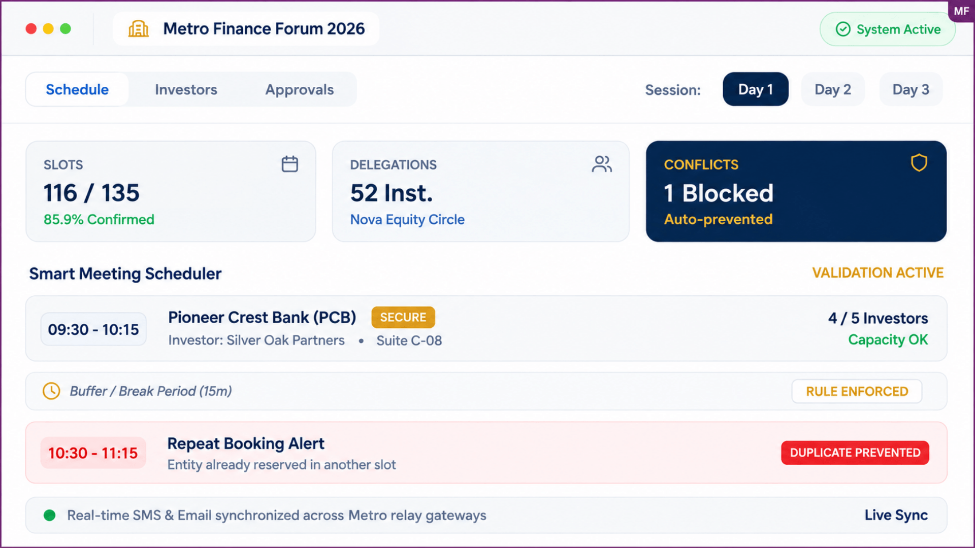Screen dimensions: 975x548
Task: Click the 09:30 - 10:15 time slot
Action: coord(93,329)
